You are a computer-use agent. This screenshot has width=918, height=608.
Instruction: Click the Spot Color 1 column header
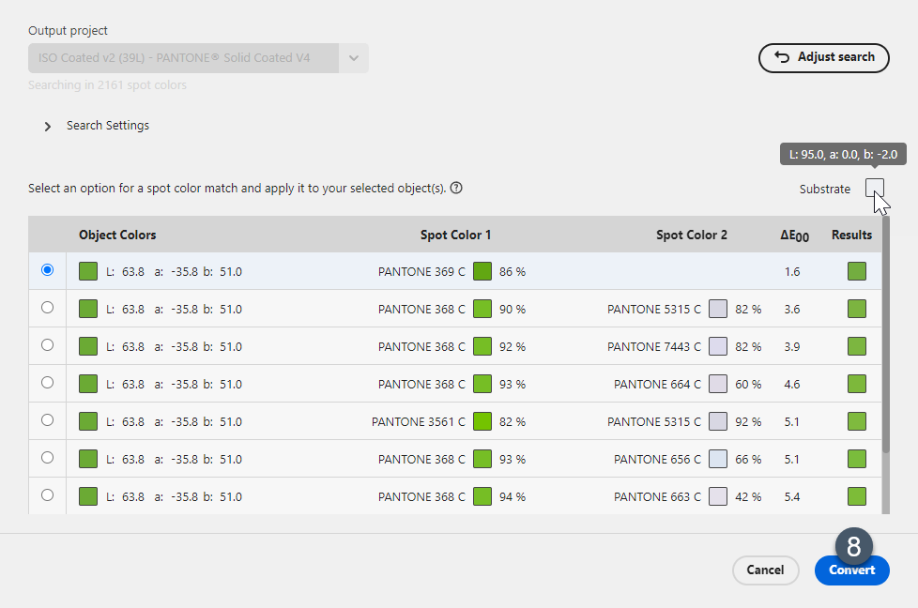click(x=455, y=235)
